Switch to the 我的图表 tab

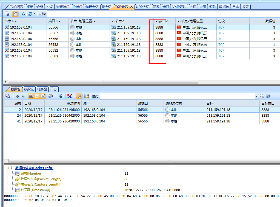point(16,7)
